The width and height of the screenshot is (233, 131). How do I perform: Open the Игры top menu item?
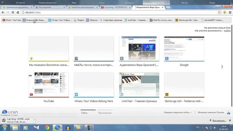tap(102, 3)
